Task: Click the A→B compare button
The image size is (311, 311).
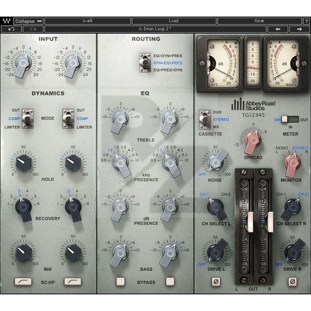Action: tap(88, 21)
